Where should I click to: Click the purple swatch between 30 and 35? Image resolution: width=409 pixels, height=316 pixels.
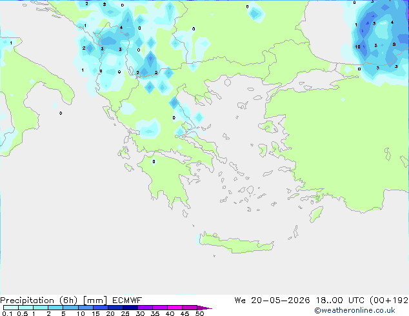145,308
